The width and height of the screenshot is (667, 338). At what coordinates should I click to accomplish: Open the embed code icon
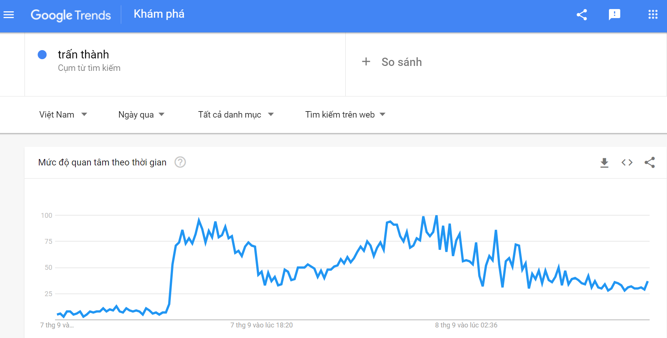coord(627,162)
